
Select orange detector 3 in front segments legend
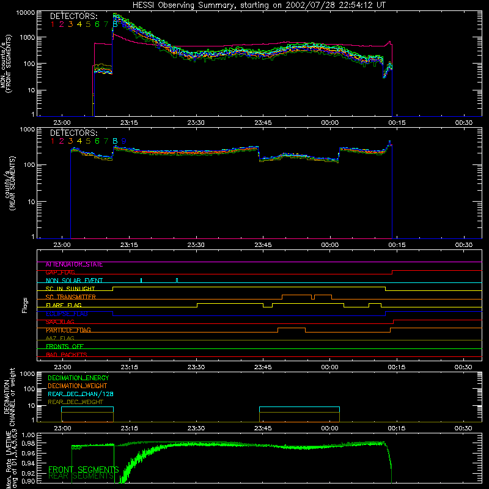(70, 24)
